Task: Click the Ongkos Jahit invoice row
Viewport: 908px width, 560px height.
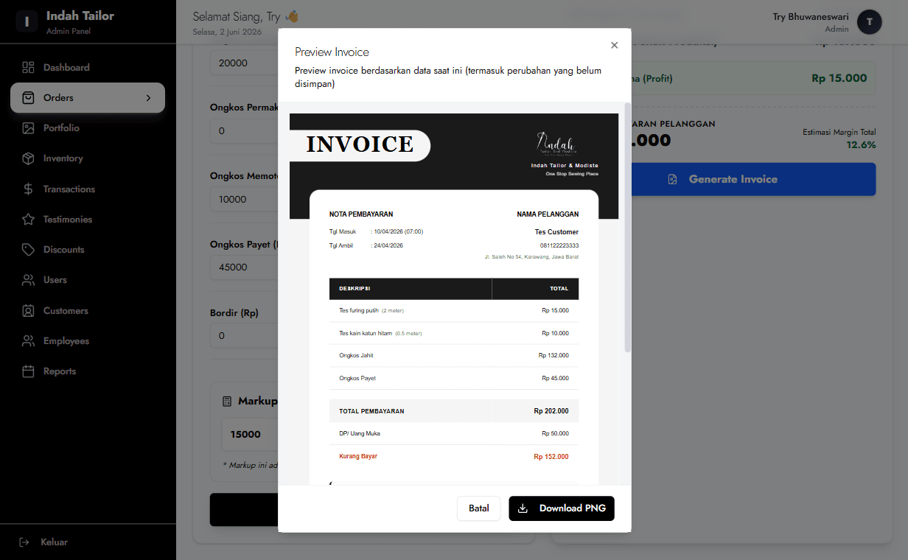Action: (x=454, y=356)
